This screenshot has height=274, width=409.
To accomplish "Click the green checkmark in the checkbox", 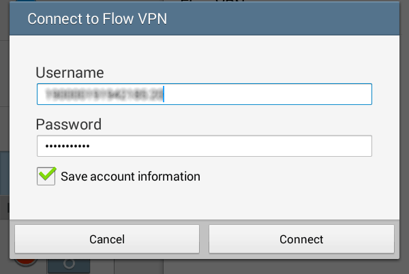I will 46,175.
